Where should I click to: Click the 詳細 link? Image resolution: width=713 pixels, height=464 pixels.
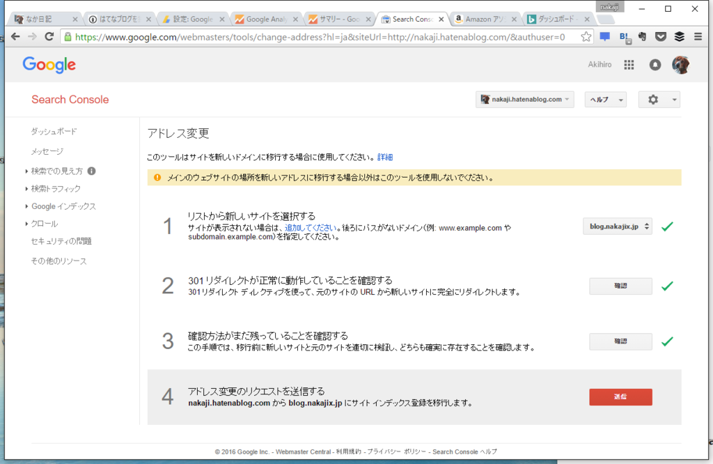point(384,157)
